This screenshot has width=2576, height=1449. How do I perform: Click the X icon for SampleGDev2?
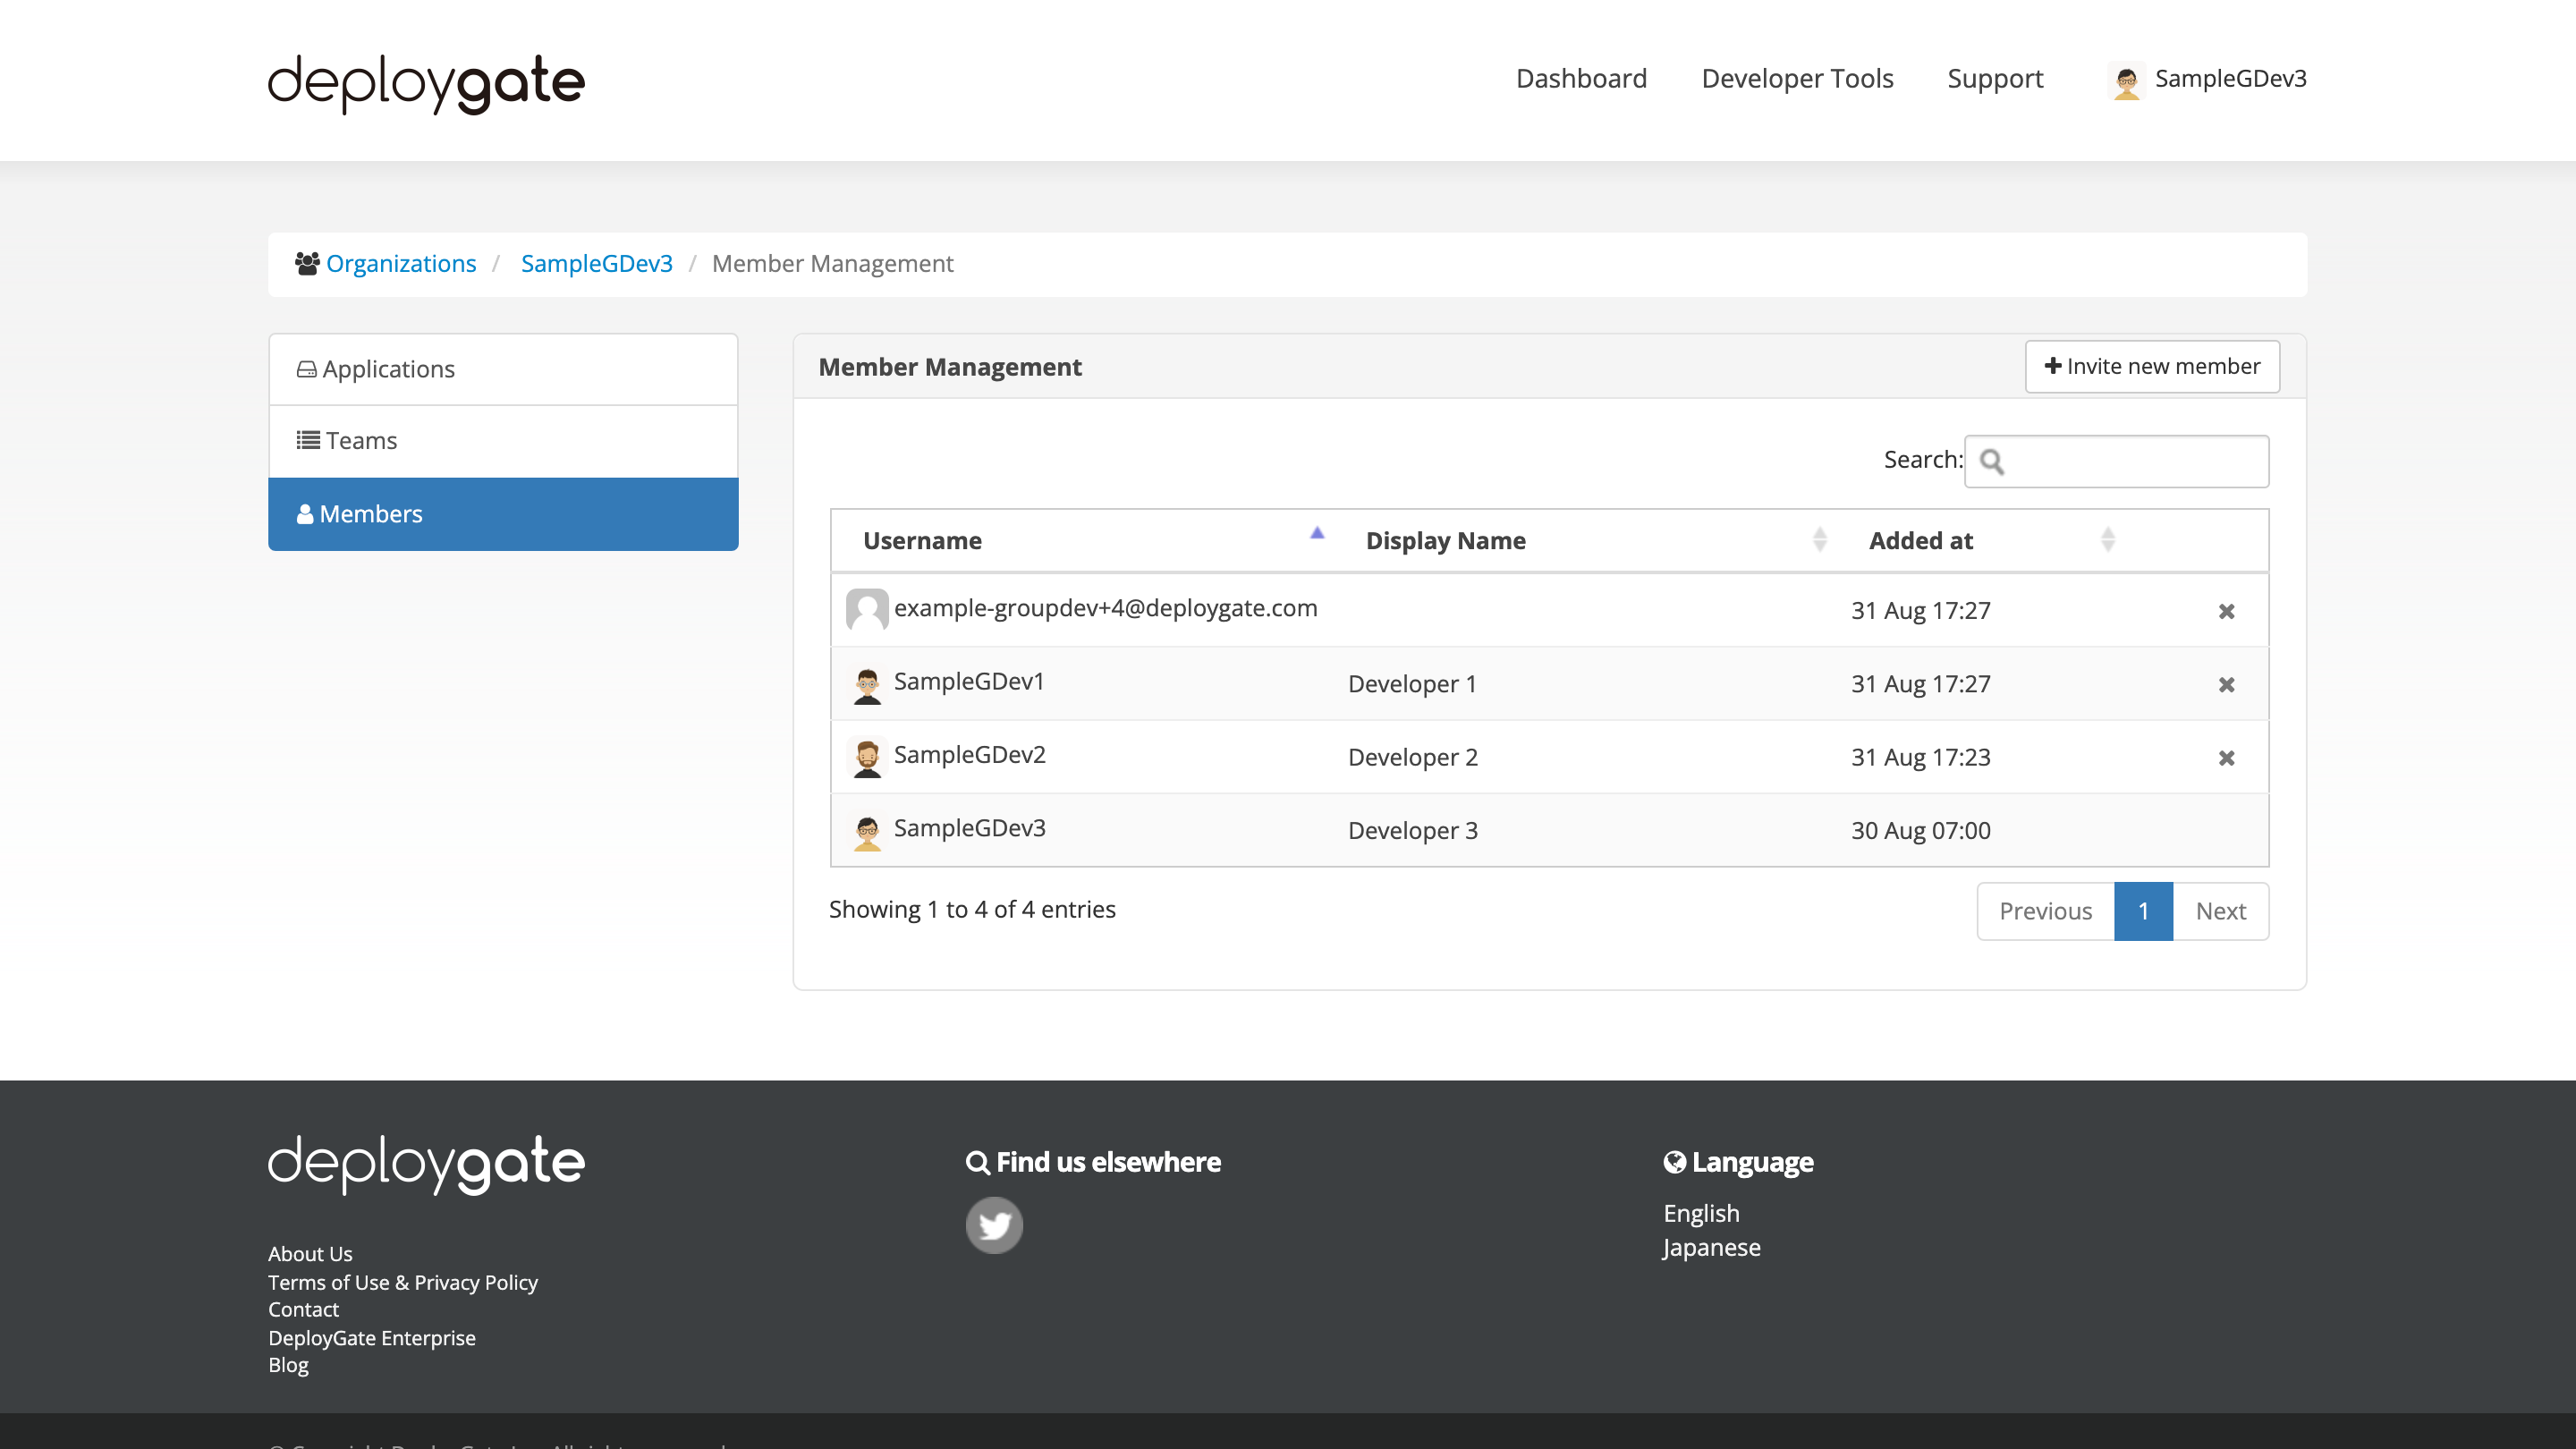click(2226, 758)
